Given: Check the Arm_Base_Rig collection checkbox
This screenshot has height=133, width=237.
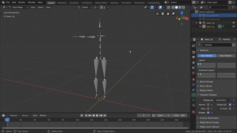Looking at the screenshot, I should 200,19.
